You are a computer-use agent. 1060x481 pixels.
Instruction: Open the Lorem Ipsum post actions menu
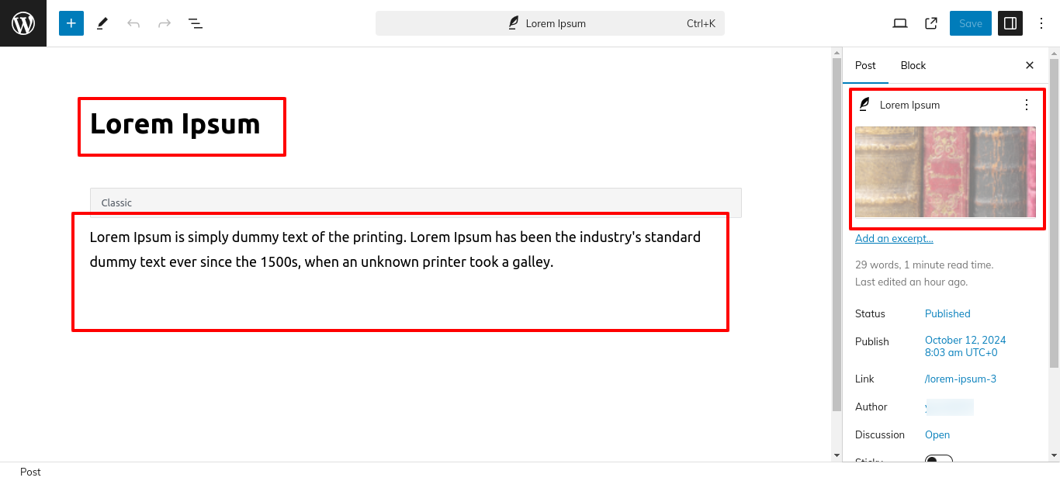click(x=1027, y=105)
